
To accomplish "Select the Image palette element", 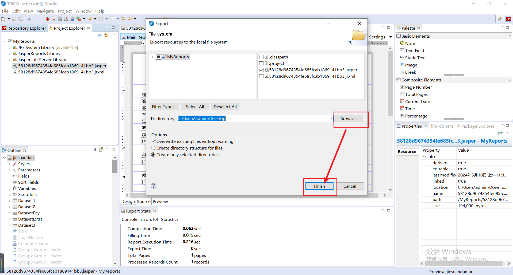I will tap(409, 65).
